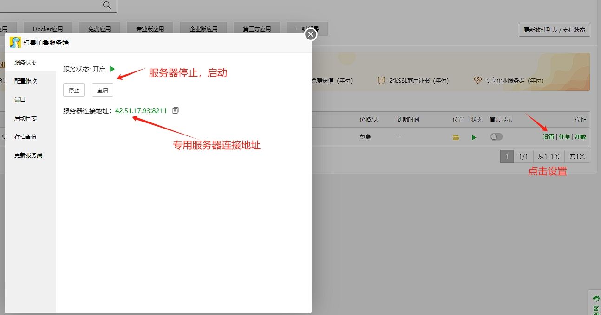Select the Docker应用 category tab
601x315 pixels.
(48, 29)
